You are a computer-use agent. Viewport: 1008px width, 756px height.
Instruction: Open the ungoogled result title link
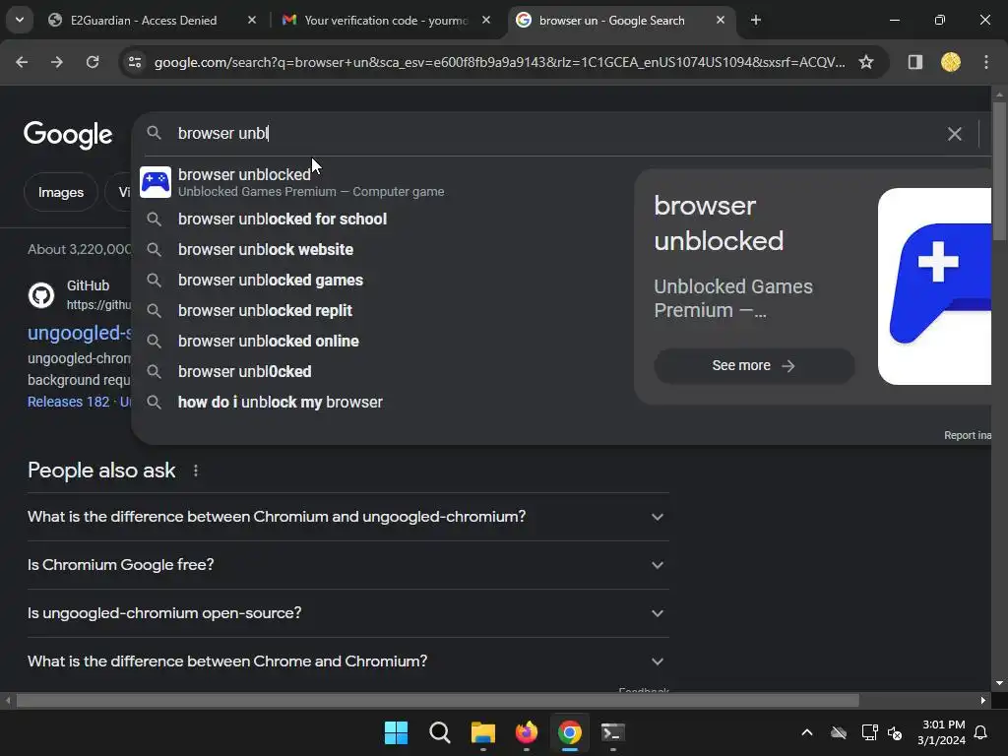[80, 333]
